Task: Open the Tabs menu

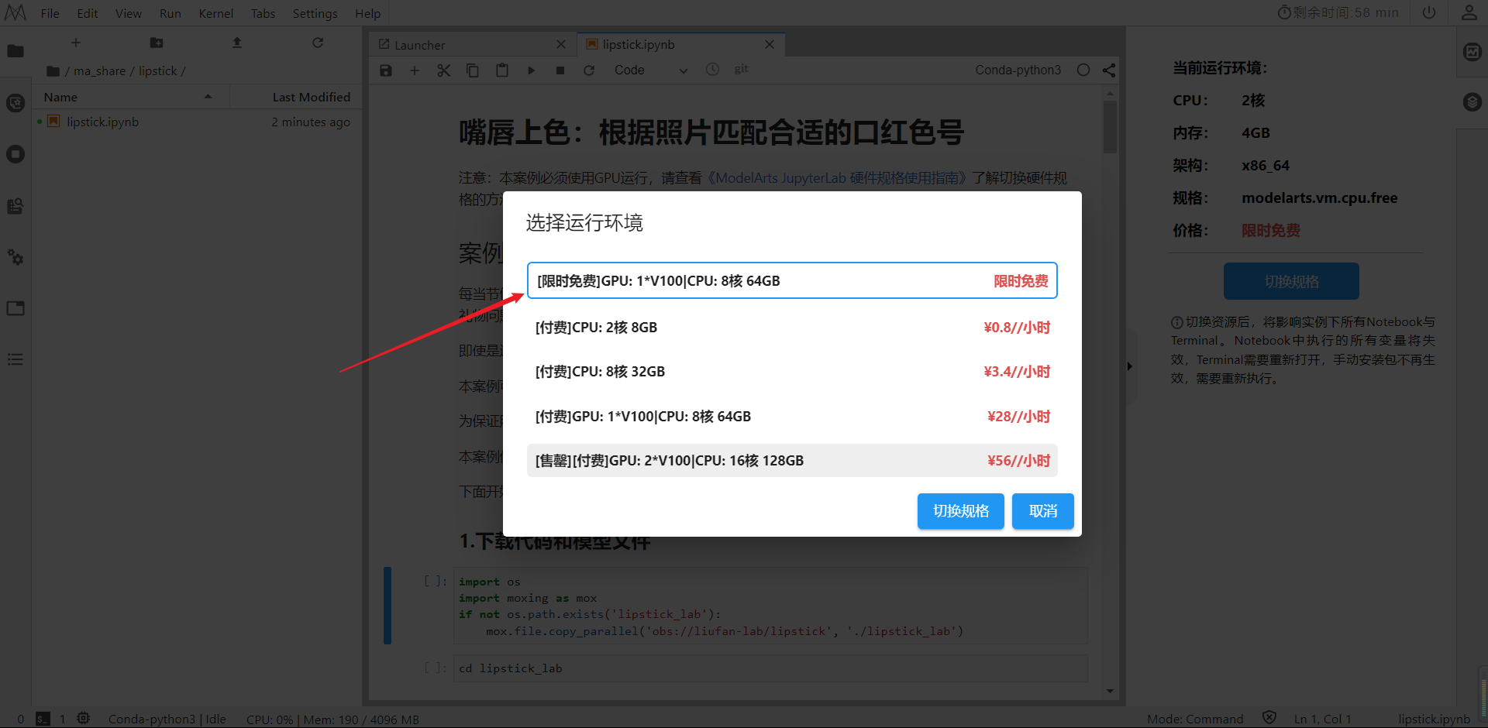Action: [x=263, y=13]
